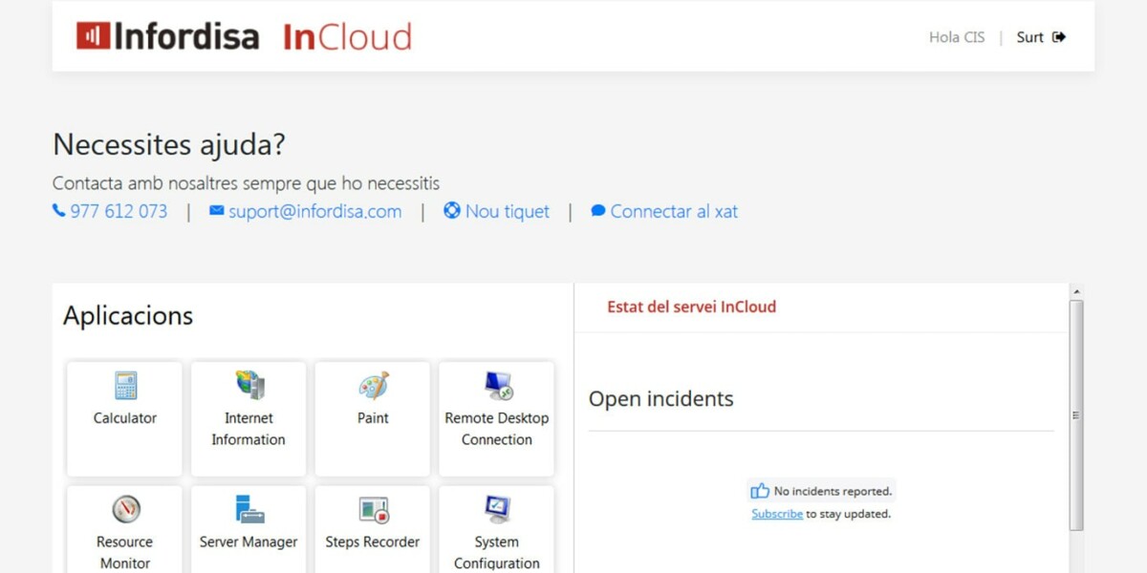The width and height of the screenshot is (1147, 573).
Task: Click the envelope icon next to support email
Action: click(216, 211)
